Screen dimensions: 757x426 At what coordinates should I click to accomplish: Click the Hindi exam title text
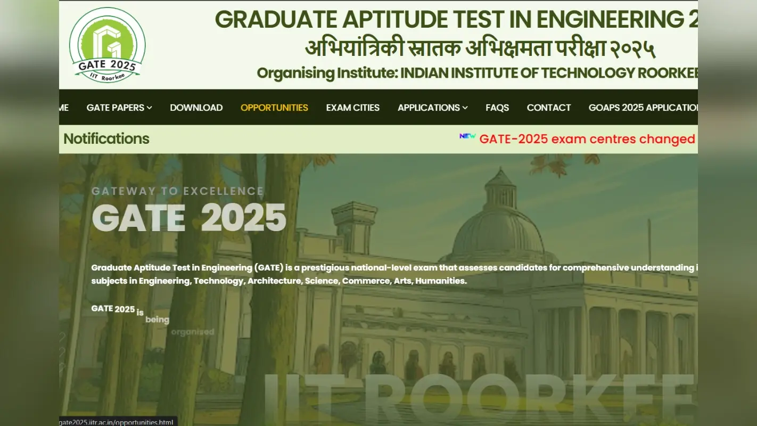pyautogui.click(x=480, y=48)
